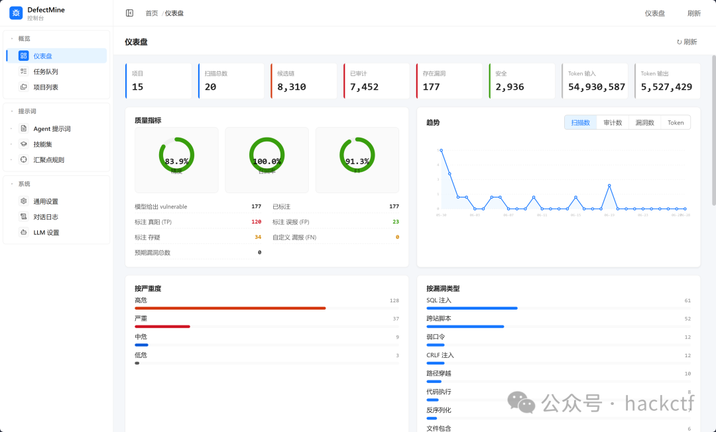Click the Token 输出 value 5,527,429
This screenshot has width=716, height=432.
[666, 87]
